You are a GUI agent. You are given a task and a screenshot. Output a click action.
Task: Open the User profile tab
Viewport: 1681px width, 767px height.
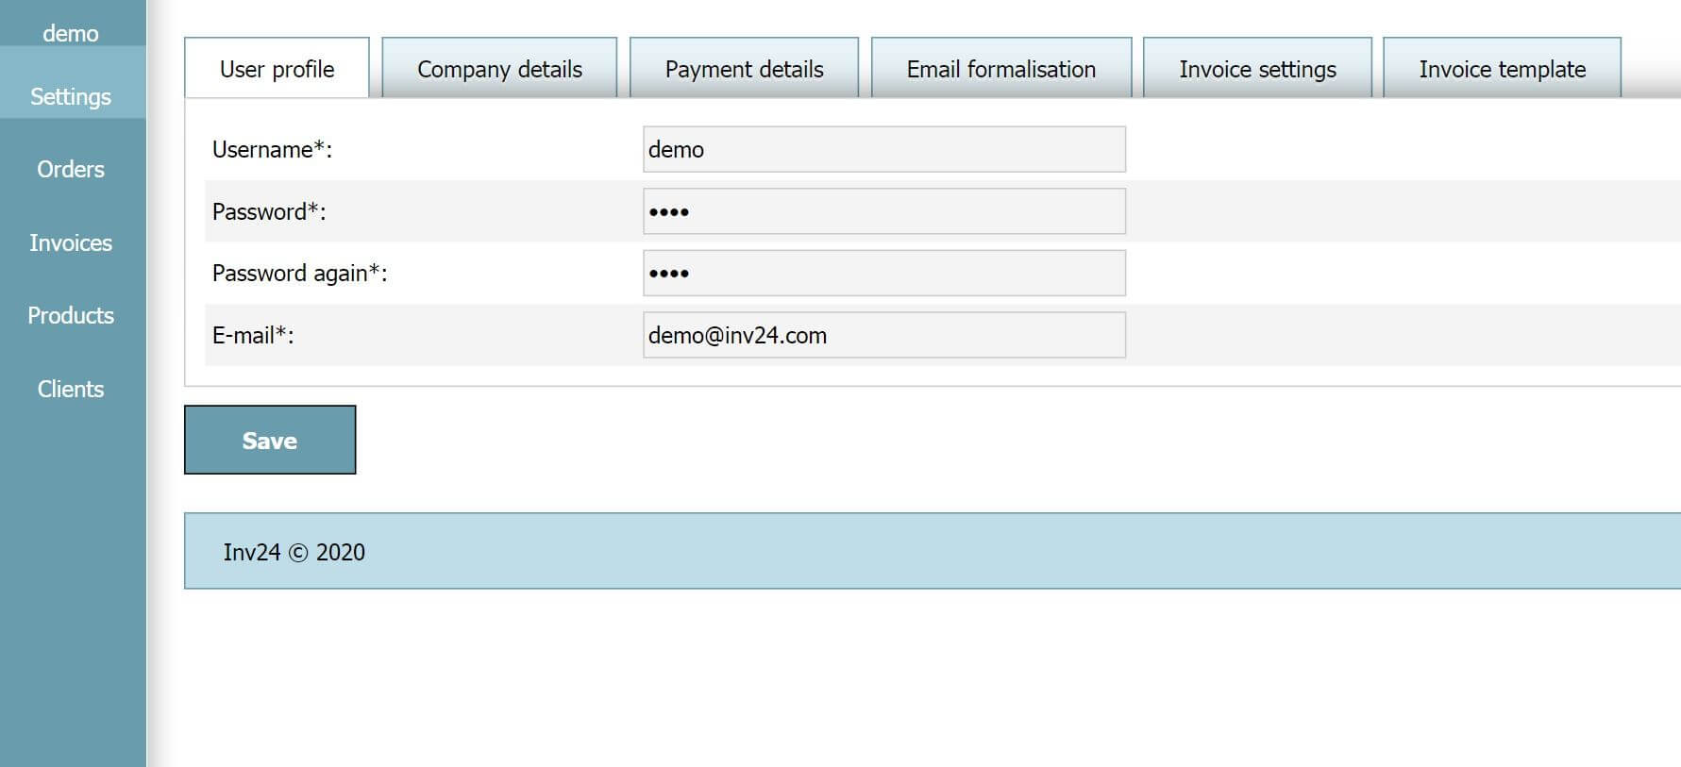277,68
